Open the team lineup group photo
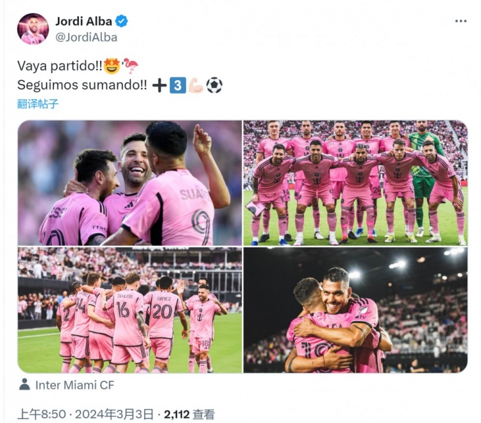 tap(355, 183)
